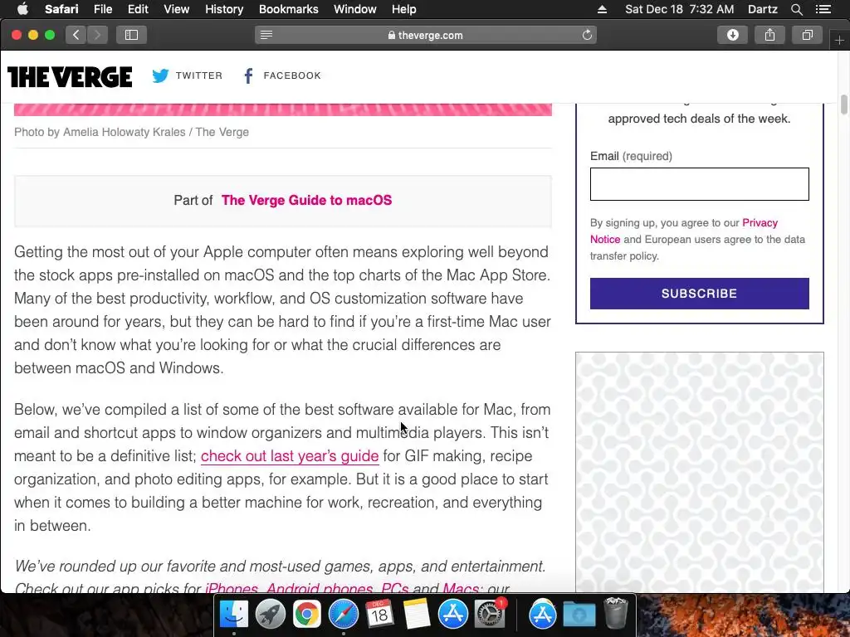The height and width of the screenshot is (637, 850).
Task: Open the iPhones app picks link
Action: (232, 588)
